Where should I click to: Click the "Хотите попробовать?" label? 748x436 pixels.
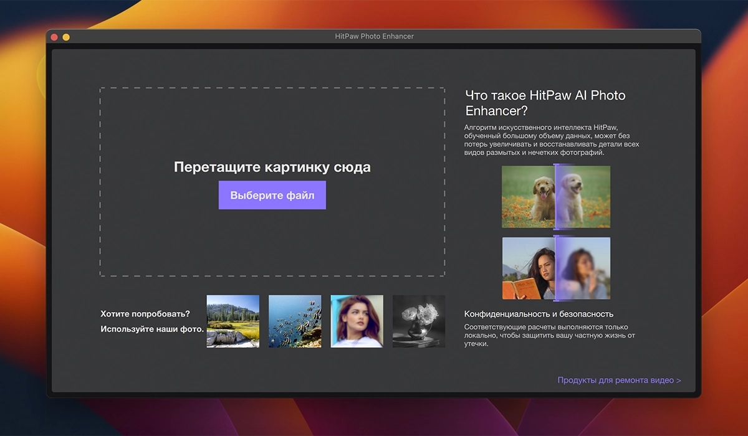click(x=145, y=313)
